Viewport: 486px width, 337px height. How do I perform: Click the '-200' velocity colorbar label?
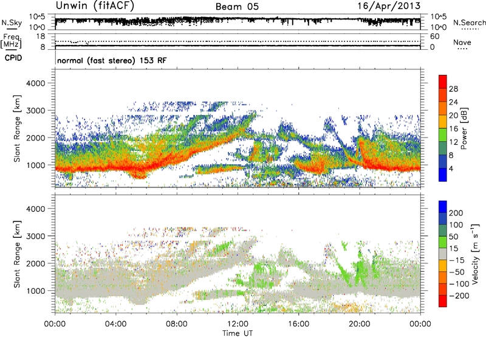(459, 296)
